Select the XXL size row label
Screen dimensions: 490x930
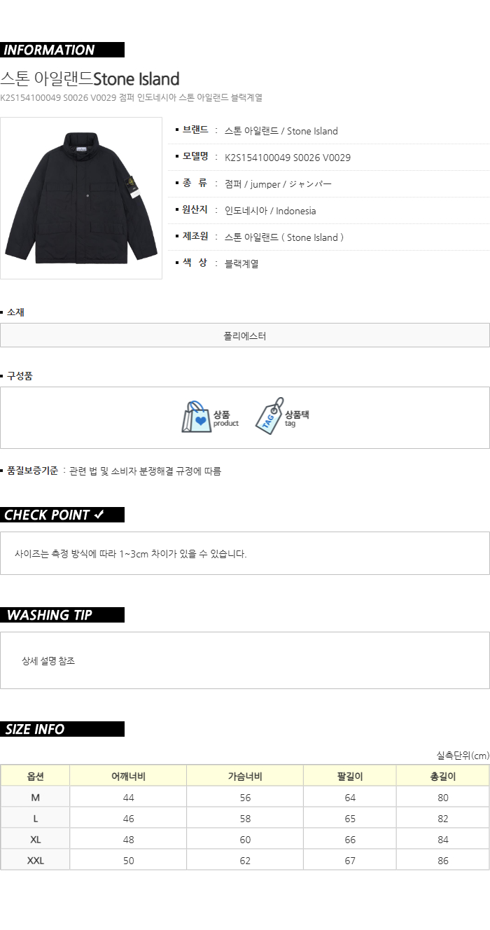pyautogui.click(x=36, y=860)
